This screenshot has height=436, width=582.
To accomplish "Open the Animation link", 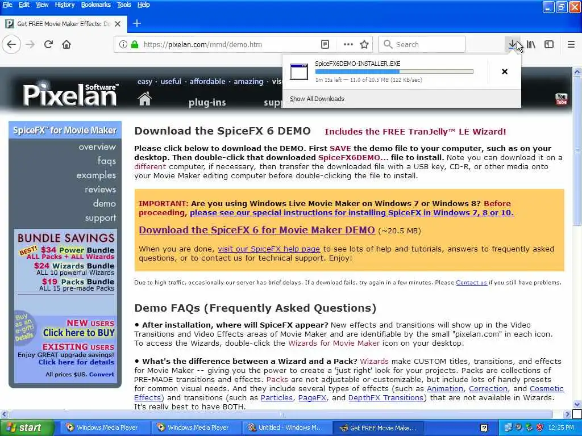I will [x=445, y=388].
